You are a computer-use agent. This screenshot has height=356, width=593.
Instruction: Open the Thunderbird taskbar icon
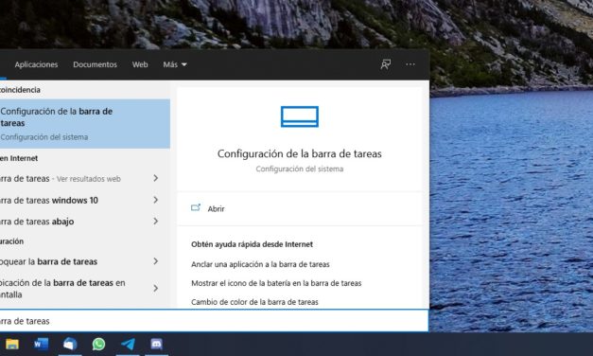(70, 345)
